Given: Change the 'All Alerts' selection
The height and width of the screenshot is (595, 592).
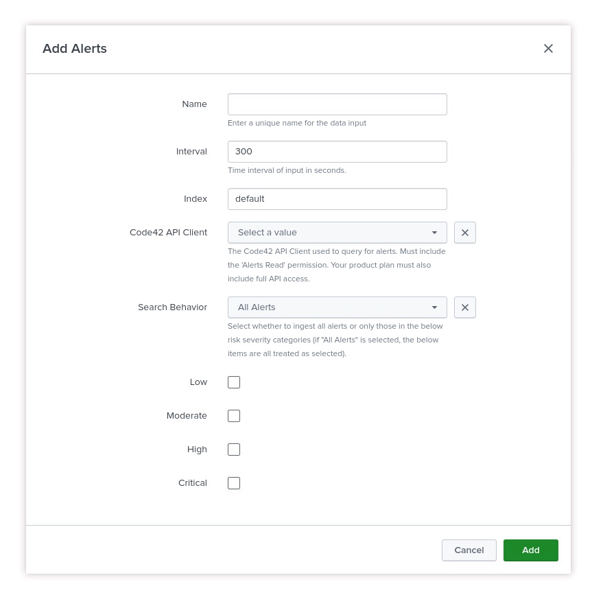Looking at the screenshot, I should click(x=338, y=307).
